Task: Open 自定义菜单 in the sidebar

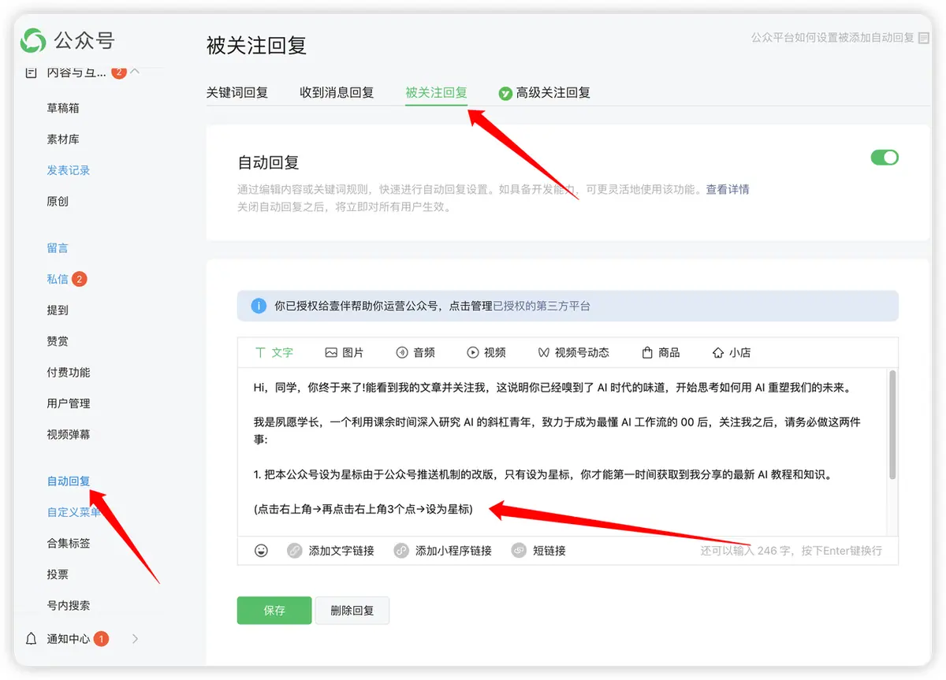Action: tap(74, 512)
